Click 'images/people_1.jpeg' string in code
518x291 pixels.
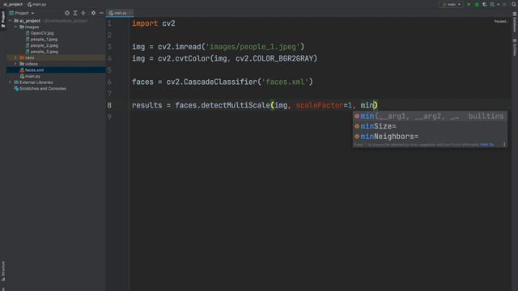253,47
